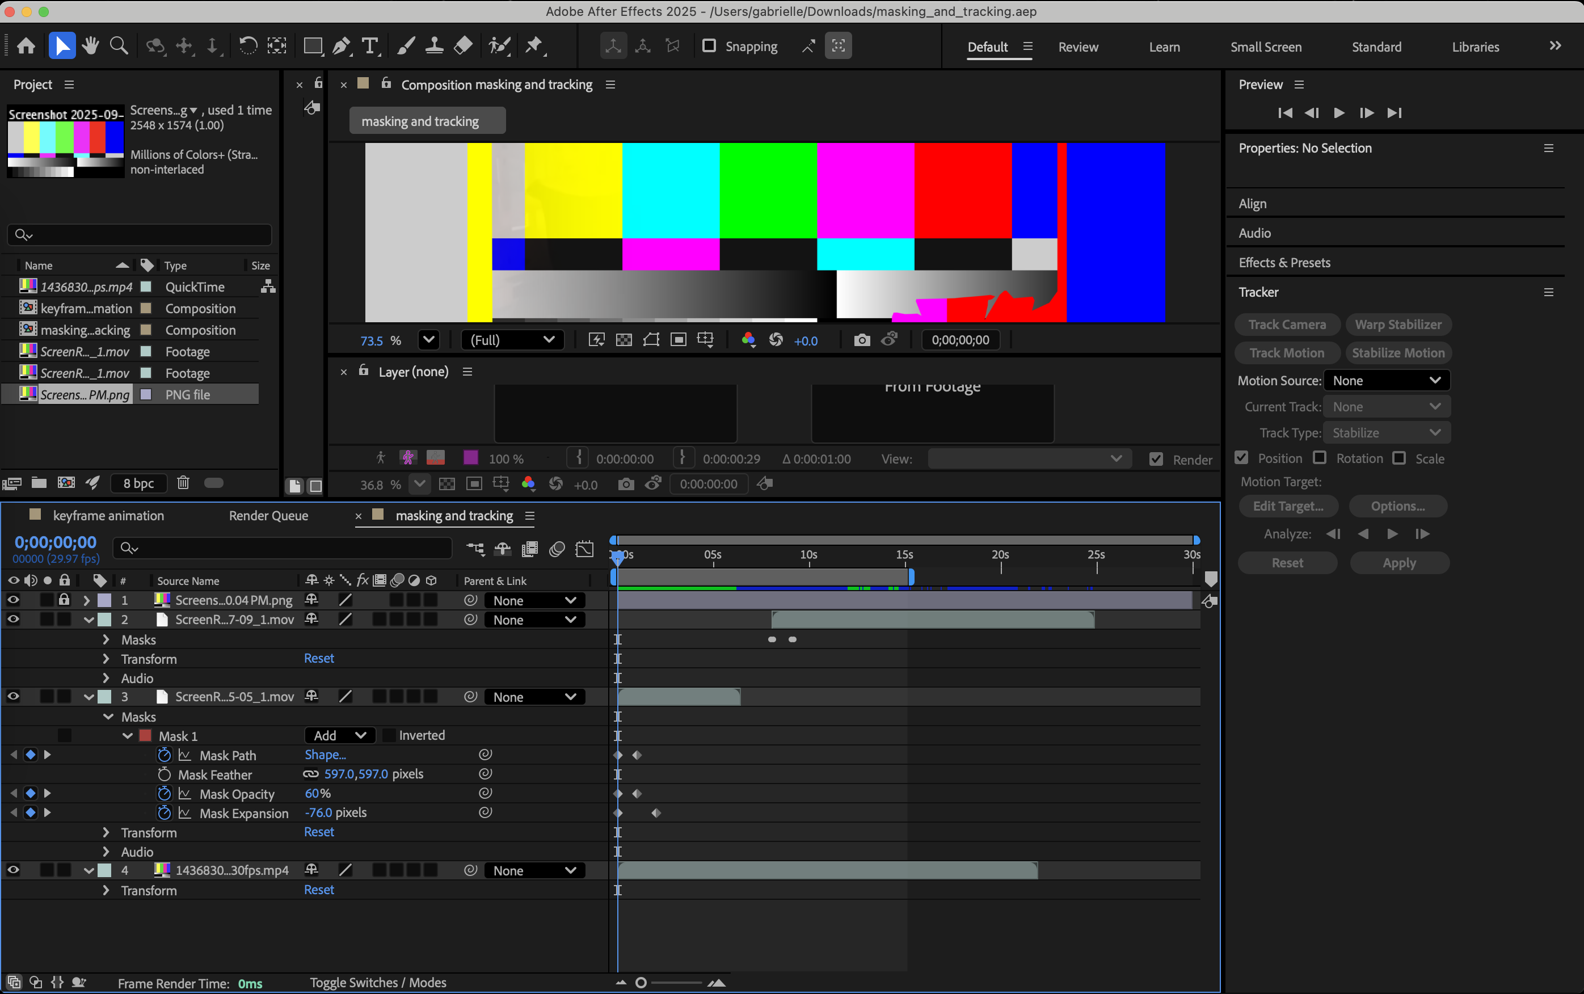
Task: Open the Add mask mode dropdown
Action: [x=339, y=735]
